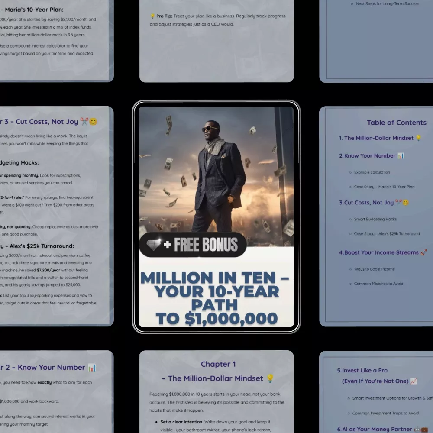Click the light bulb icon beside Pro Tip
This screenshot has width=433, height=433.
coord(152,16)
